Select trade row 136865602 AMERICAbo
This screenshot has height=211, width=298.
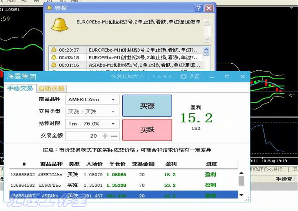124,175
